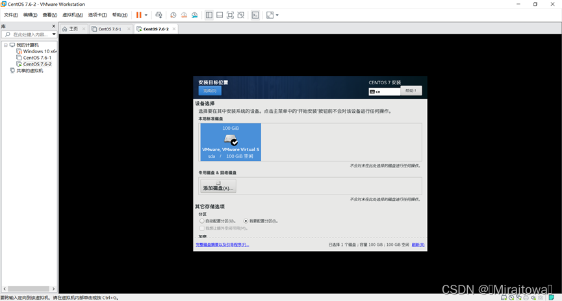Close the 主页 tab

click(84, 29)
